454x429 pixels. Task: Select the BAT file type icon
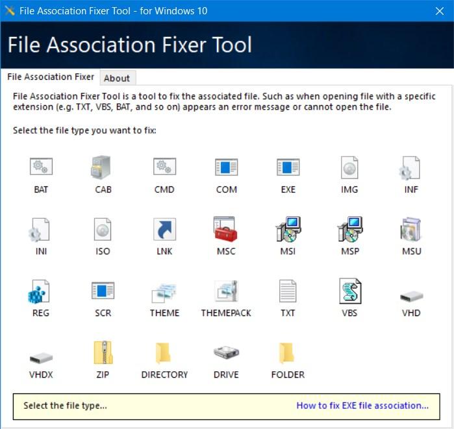point(41,167)
